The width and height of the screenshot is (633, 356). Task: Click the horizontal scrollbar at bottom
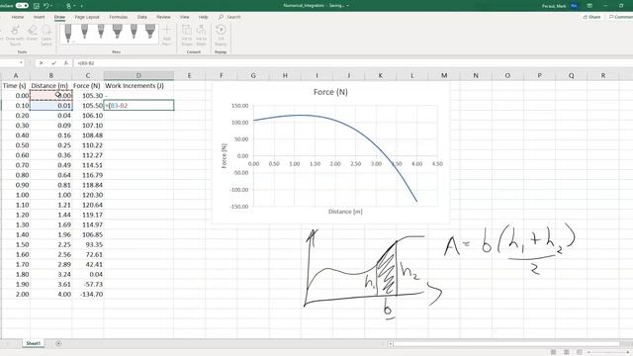click(x=506, y=344)
